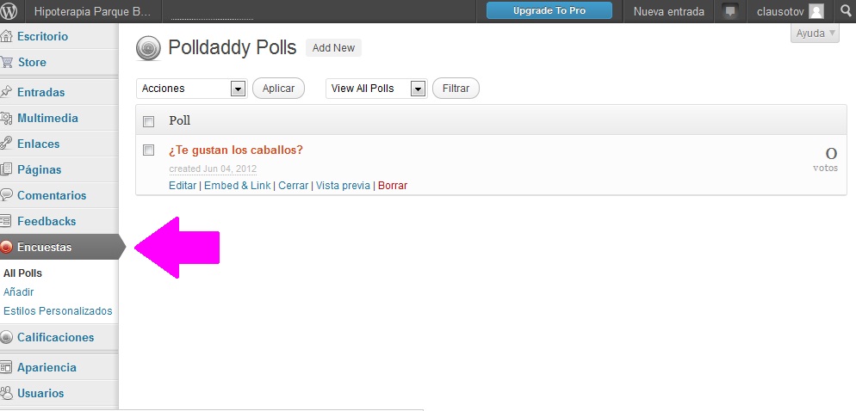
Task: Open the notifications speech bubble icon
Action: click(731, 11)
